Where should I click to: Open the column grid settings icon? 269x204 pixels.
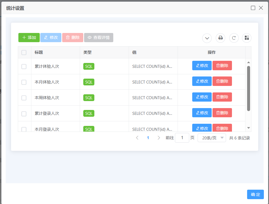(x=247, y=38)
